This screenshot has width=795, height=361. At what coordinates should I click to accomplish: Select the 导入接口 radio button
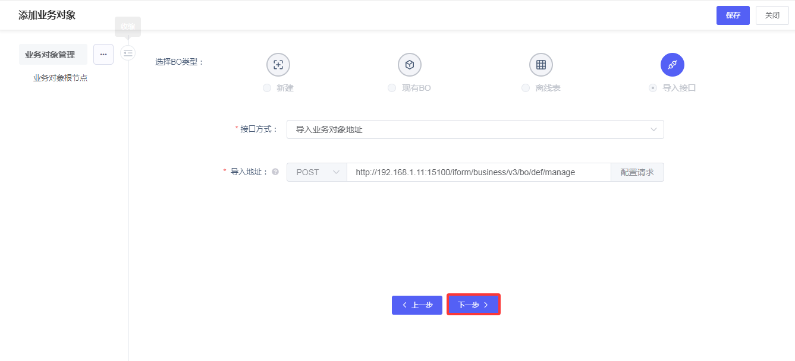pyautogui.click(x=653, y=88)
